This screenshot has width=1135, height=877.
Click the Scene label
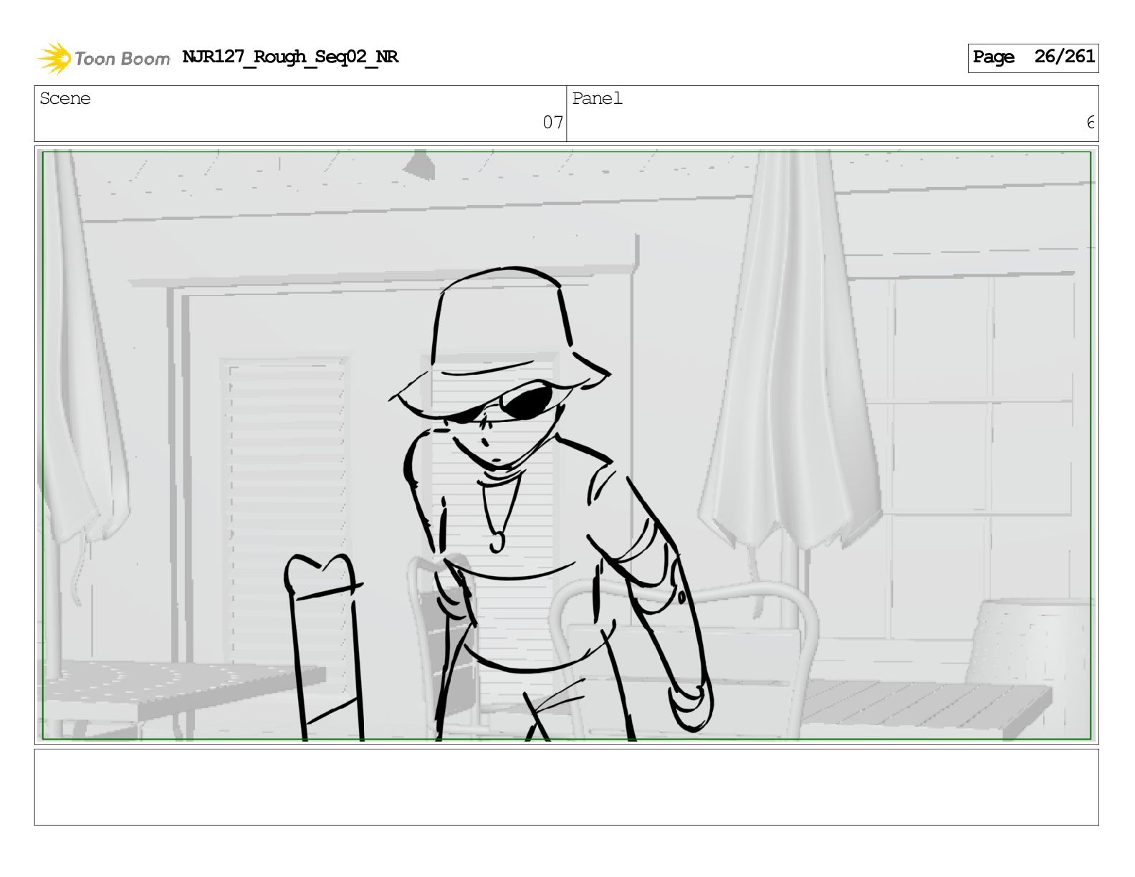[65, 98]
